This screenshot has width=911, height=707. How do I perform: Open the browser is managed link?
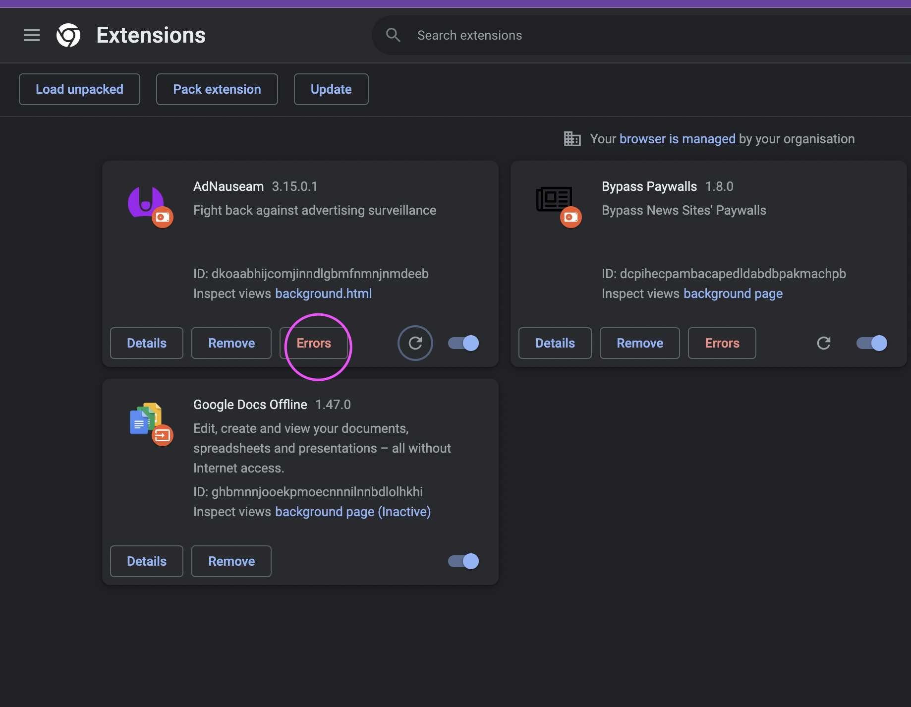point(677,138)
